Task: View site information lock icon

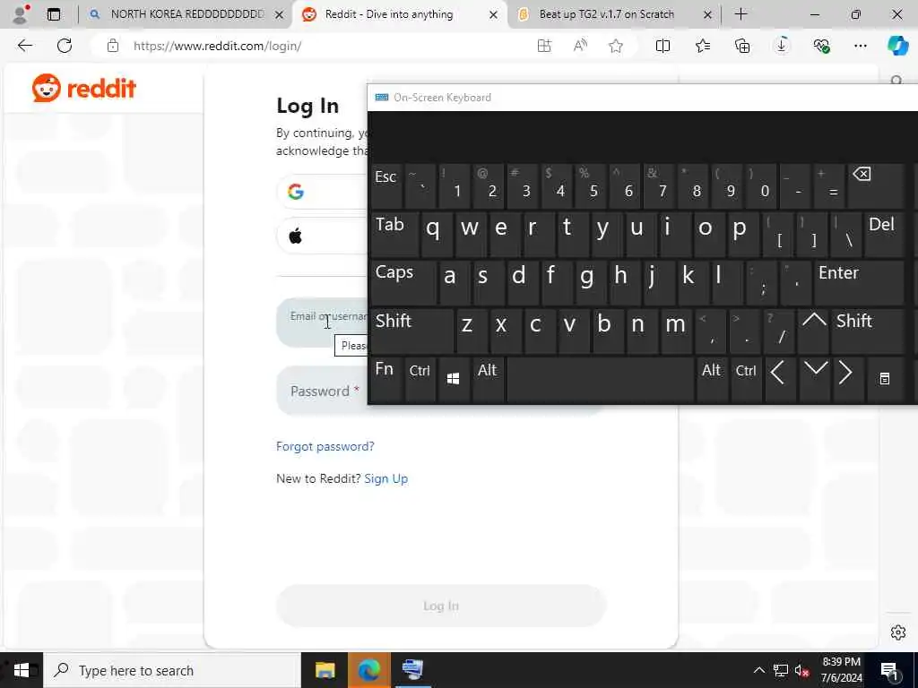Action: pyautogui.click(x=113, y=46)
